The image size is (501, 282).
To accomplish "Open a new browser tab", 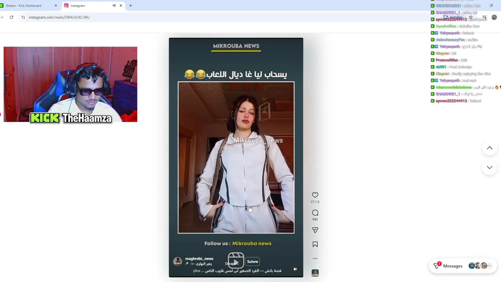I will (x=130, y=5).
